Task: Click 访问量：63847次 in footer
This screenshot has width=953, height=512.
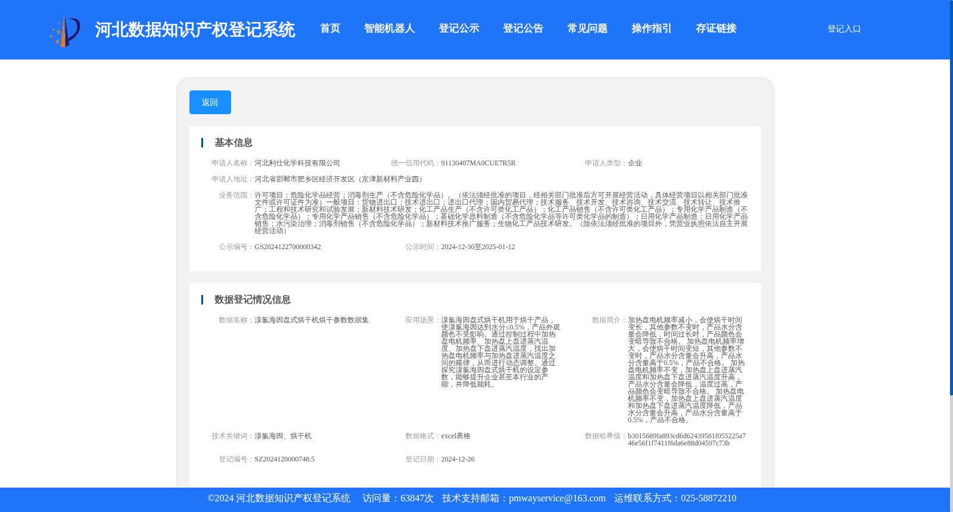Action: [398, 498]
